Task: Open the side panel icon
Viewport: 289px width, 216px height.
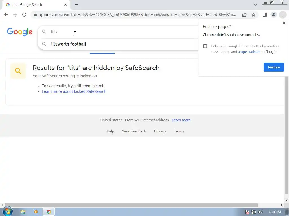Action: (265, 15)
